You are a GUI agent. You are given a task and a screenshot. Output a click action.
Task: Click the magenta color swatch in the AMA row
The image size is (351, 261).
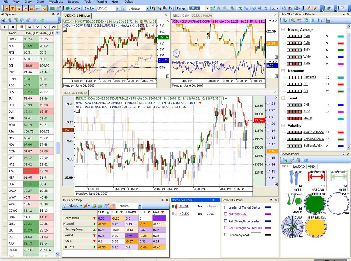tap(340, 64)
